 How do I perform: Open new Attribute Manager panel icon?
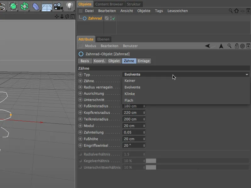point(248,46)
